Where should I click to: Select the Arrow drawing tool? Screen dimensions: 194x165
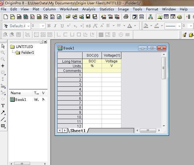(3, 112)
